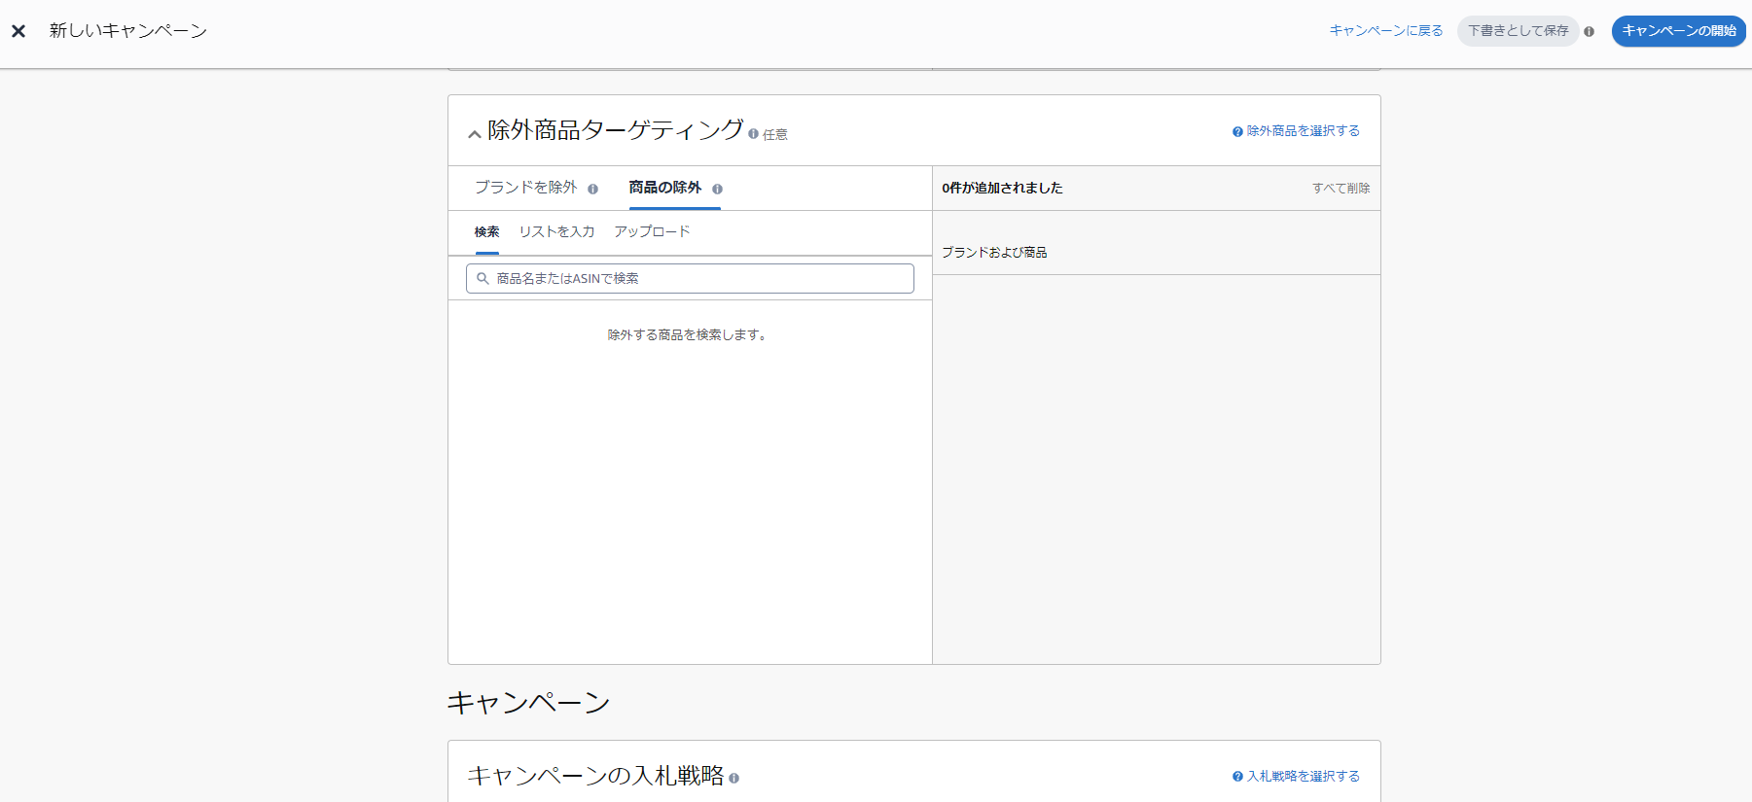Close the new campaign page with X icon
This screenshot has height=802, width=1752.
pyautogui.click(x=18, y=31)
